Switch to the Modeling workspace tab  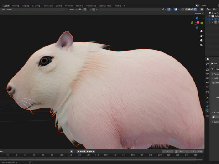[x=15, y=6]
